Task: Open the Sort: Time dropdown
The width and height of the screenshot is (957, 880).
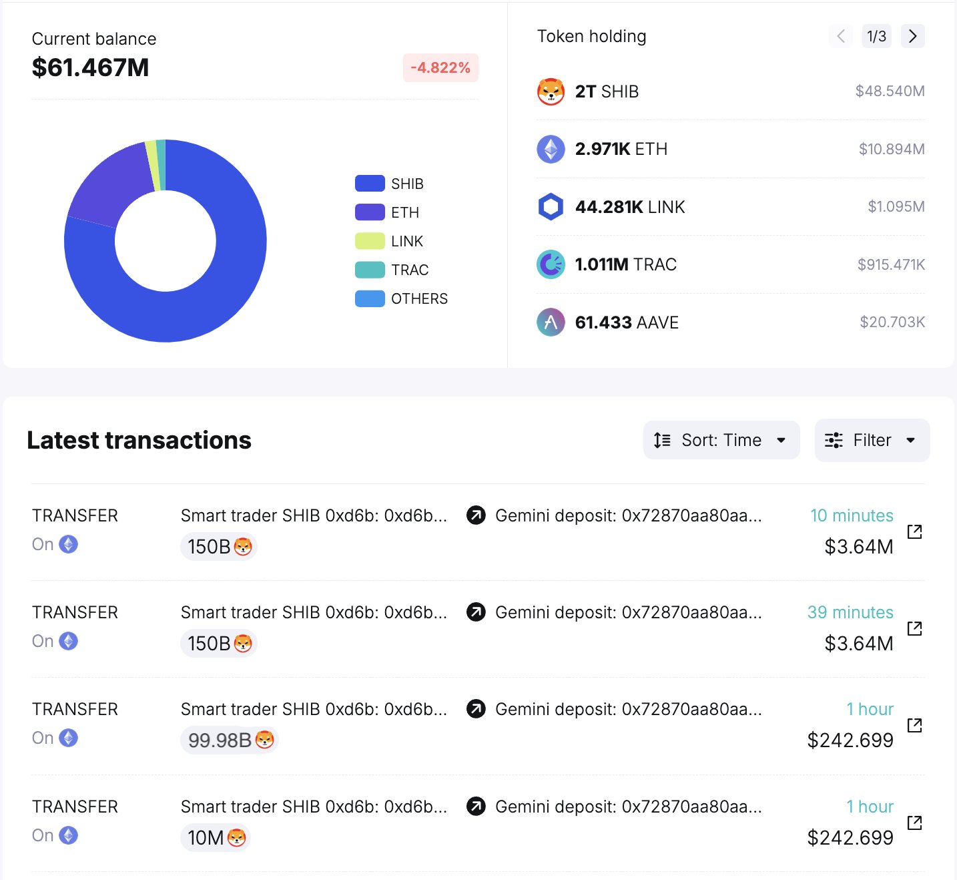Action: [721, 440]
